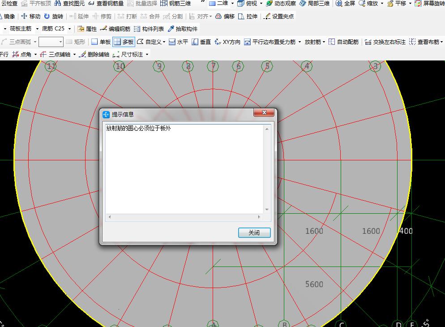Click the 400 dimension label
Image resolution: width=445 pixels, height=327 pixels.
[406, 231]
